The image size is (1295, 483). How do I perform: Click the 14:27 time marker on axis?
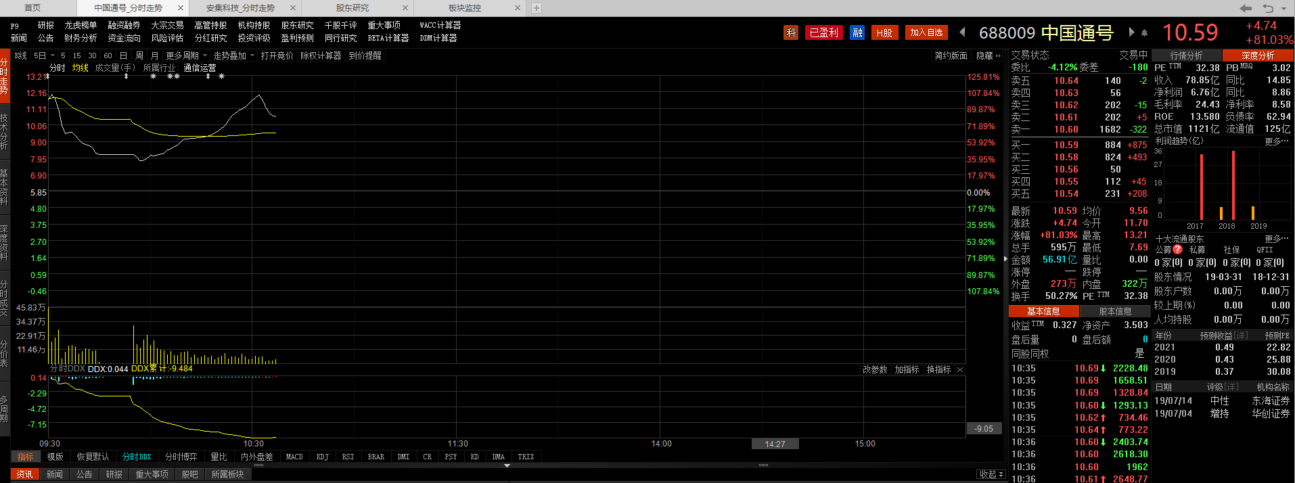(775, 444)
